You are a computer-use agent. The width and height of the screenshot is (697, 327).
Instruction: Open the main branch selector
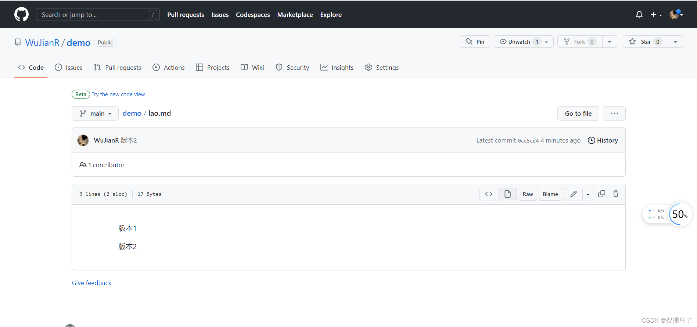(95, 114)
